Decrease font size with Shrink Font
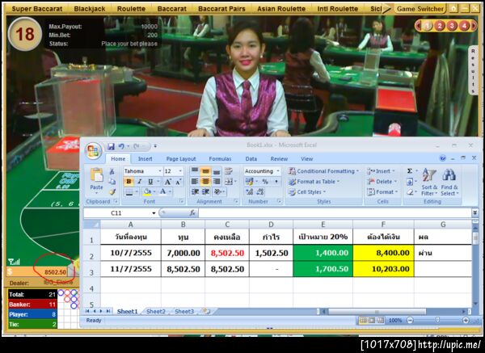Image resolution: width=485 pixels, height=353 pixels. [x=179, y=182]
